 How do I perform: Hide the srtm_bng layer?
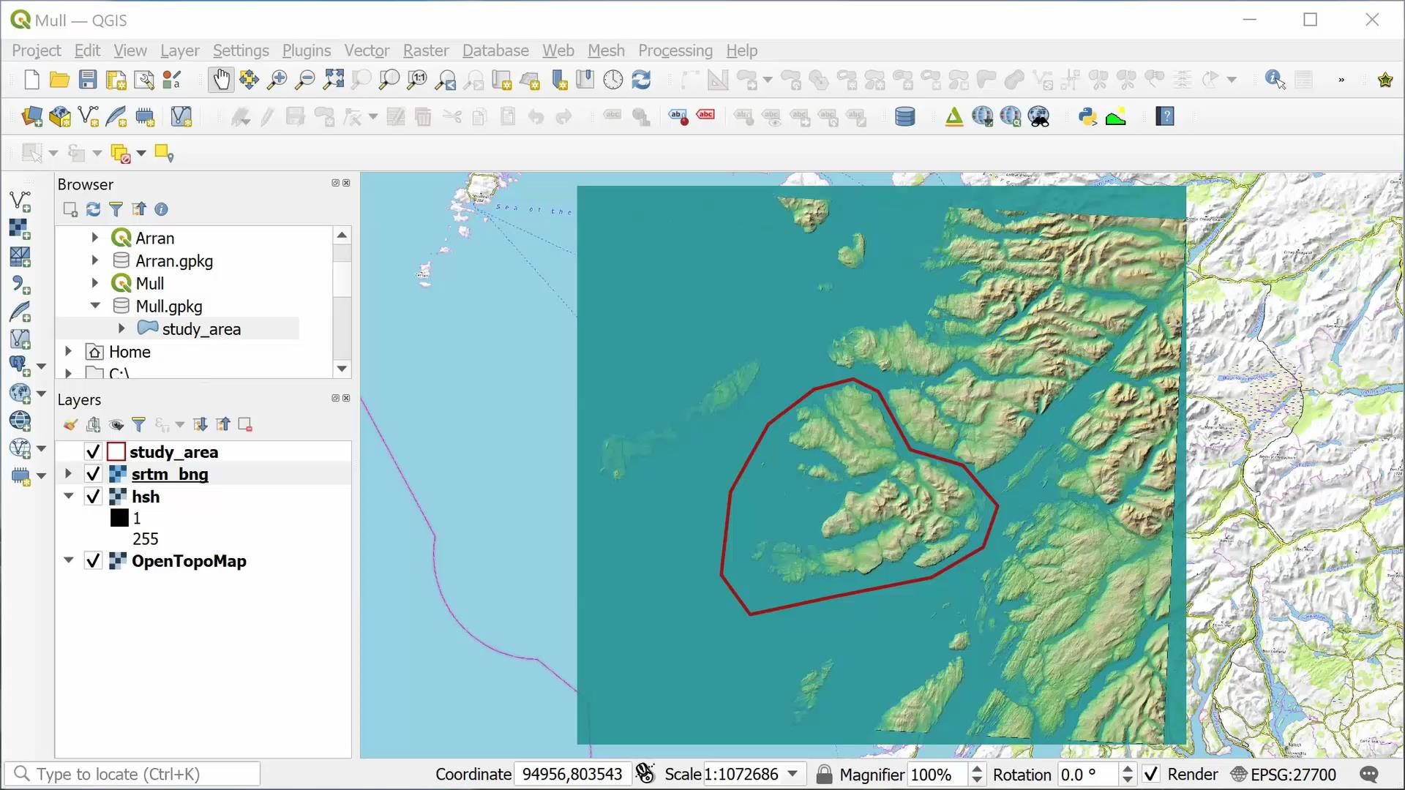(x=93, y=474)
